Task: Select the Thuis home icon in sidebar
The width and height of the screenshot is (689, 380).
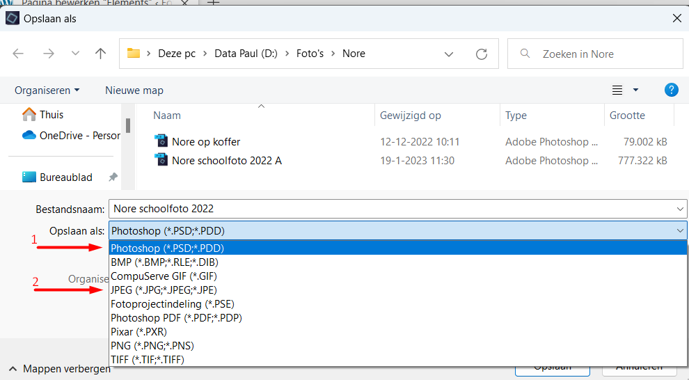Action: point(29,114)
